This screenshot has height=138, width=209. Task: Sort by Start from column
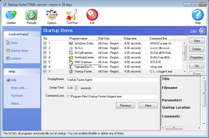pyautogui.click(x=109, y=38)
